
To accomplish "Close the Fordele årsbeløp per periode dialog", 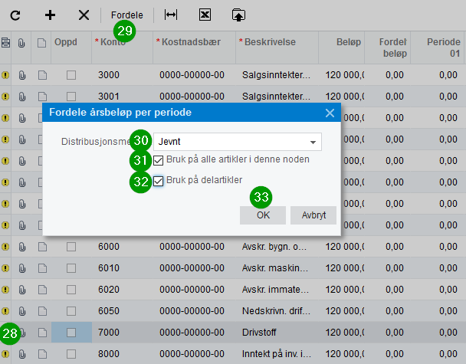I will coord(330,113).
